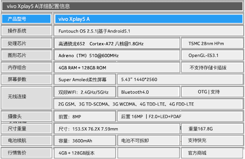This screenshot has width=245, height=159.
Task: Click the '5.43” 1440*2560' cell
Action: click(180, 79)
